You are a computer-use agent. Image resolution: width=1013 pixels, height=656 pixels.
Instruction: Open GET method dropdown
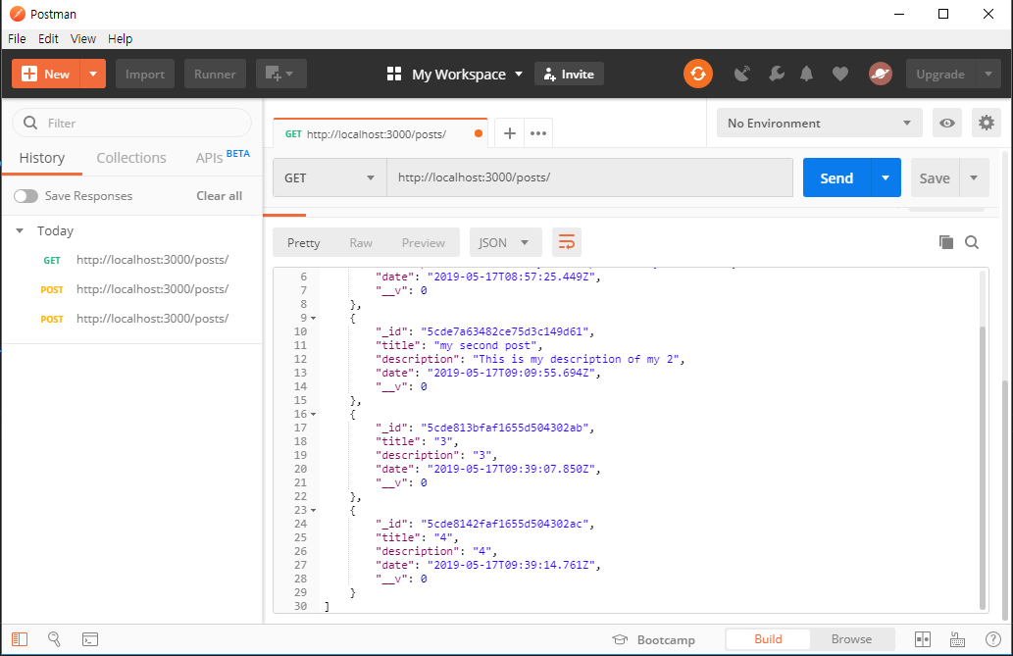click(329, 177)
